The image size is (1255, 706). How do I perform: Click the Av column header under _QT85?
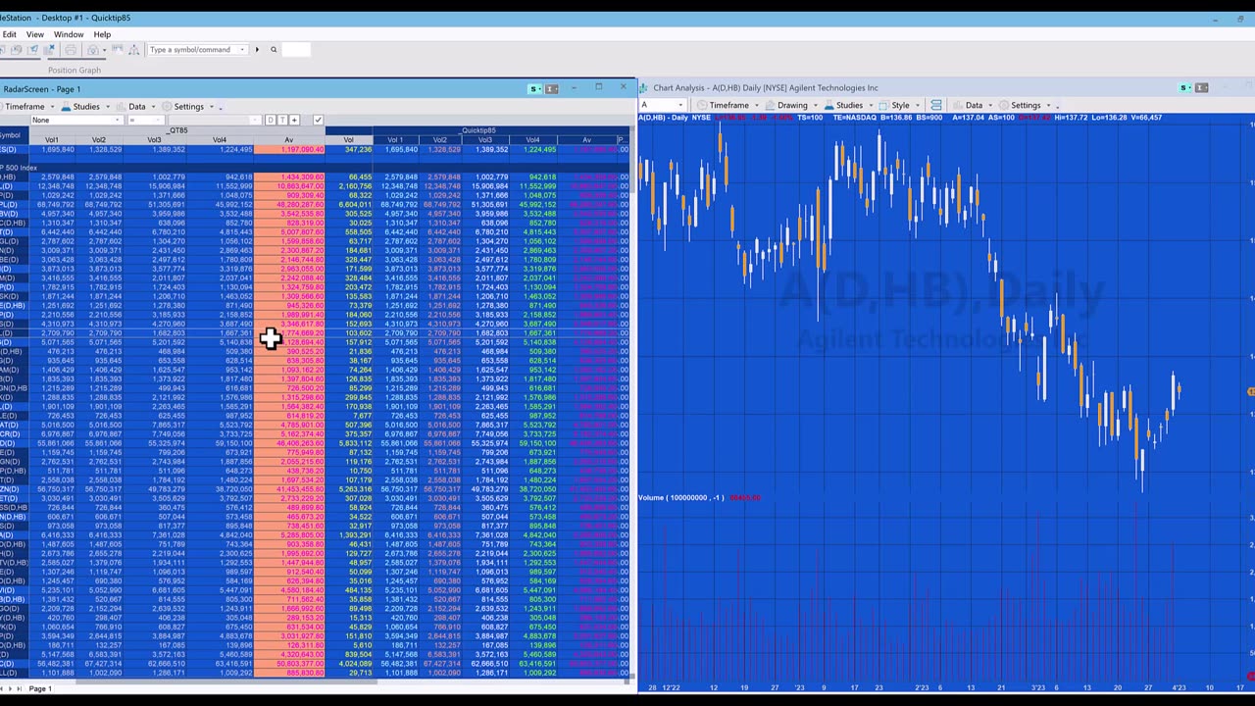(x=289, y=139)
